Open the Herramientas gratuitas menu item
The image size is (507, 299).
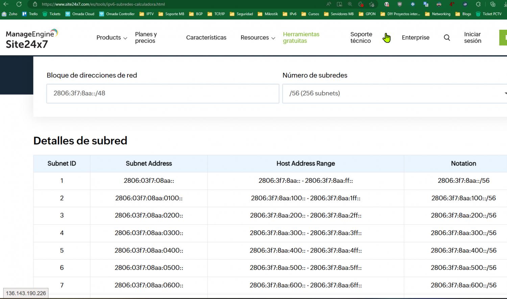tap(301, 38)
